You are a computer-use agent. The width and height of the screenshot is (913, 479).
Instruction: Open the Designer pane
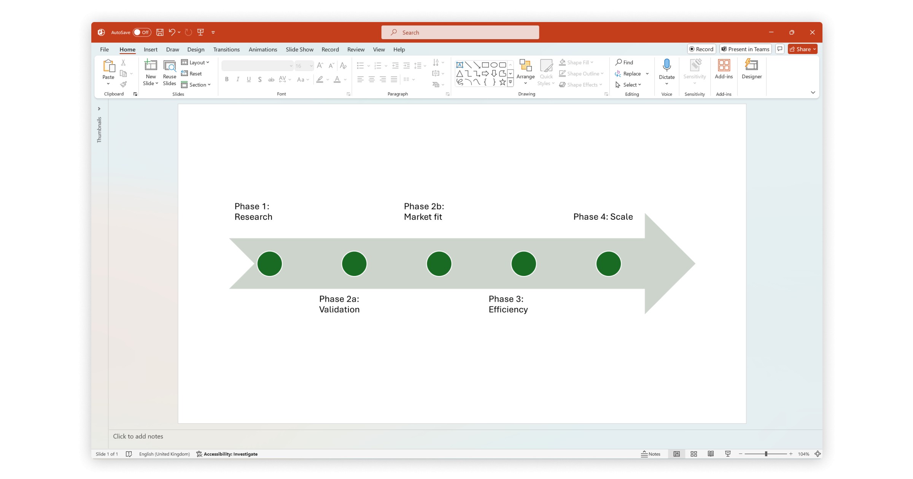(752, 69)
